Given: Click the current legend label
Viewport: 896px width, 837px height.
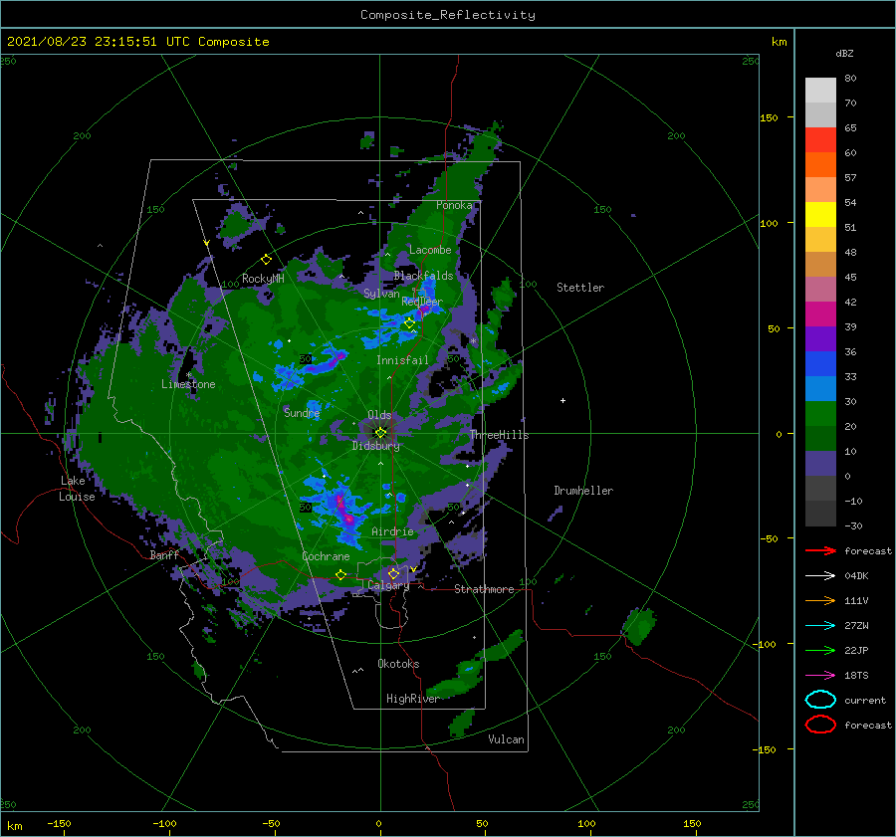Looking at the screenshot, I should [865, 701].
